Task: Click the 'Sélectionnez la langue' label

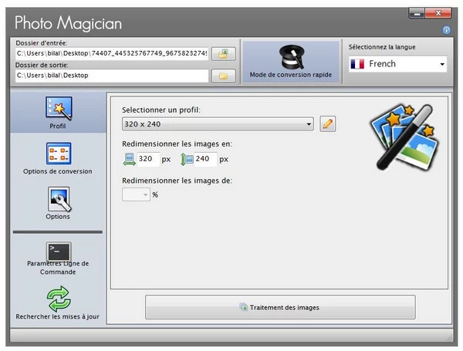Action: (x=382, y=47)
